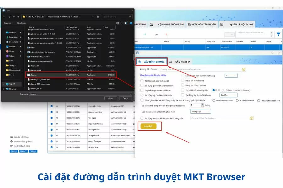Image resolution: width=283 pixels, height=188 pixels.
Task: Click the Cài đặt hệ thống gear icon
Action: 11,137
